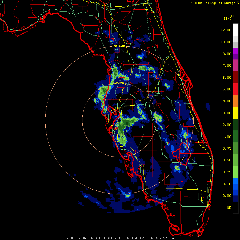The width and height of the screenshot is (240, 240).
Task: Click the OHA product label
Action: click(x=234, y=16)
